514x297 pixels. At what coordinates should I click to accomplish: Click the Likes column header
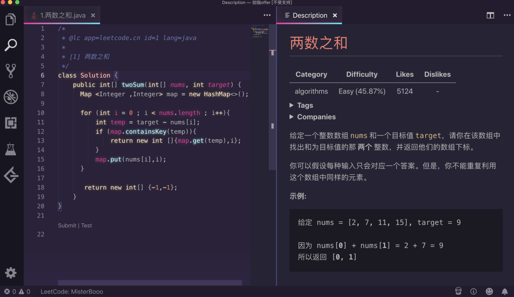[405, 74]
